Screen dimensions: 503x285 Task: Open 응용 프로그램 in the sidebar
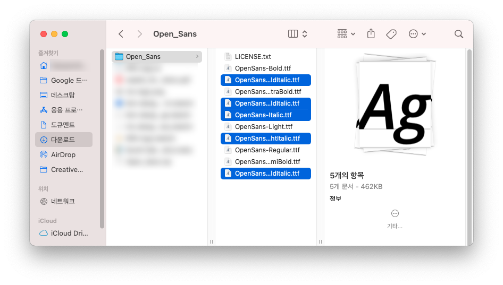pyautogui.click(x=64, y=110)
